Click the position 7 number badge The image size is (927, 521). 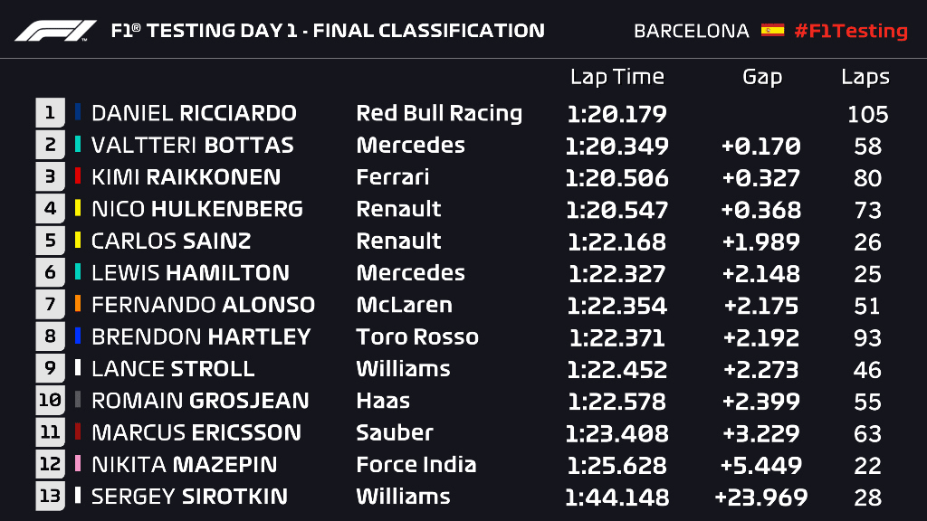pos(50,305)
